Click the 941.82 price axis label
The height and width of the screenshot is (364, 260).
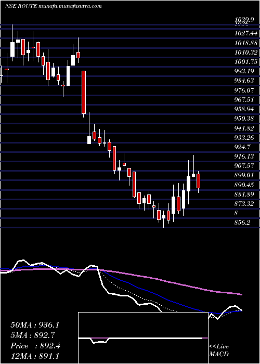pyautogui.click(x=245, y=128)
